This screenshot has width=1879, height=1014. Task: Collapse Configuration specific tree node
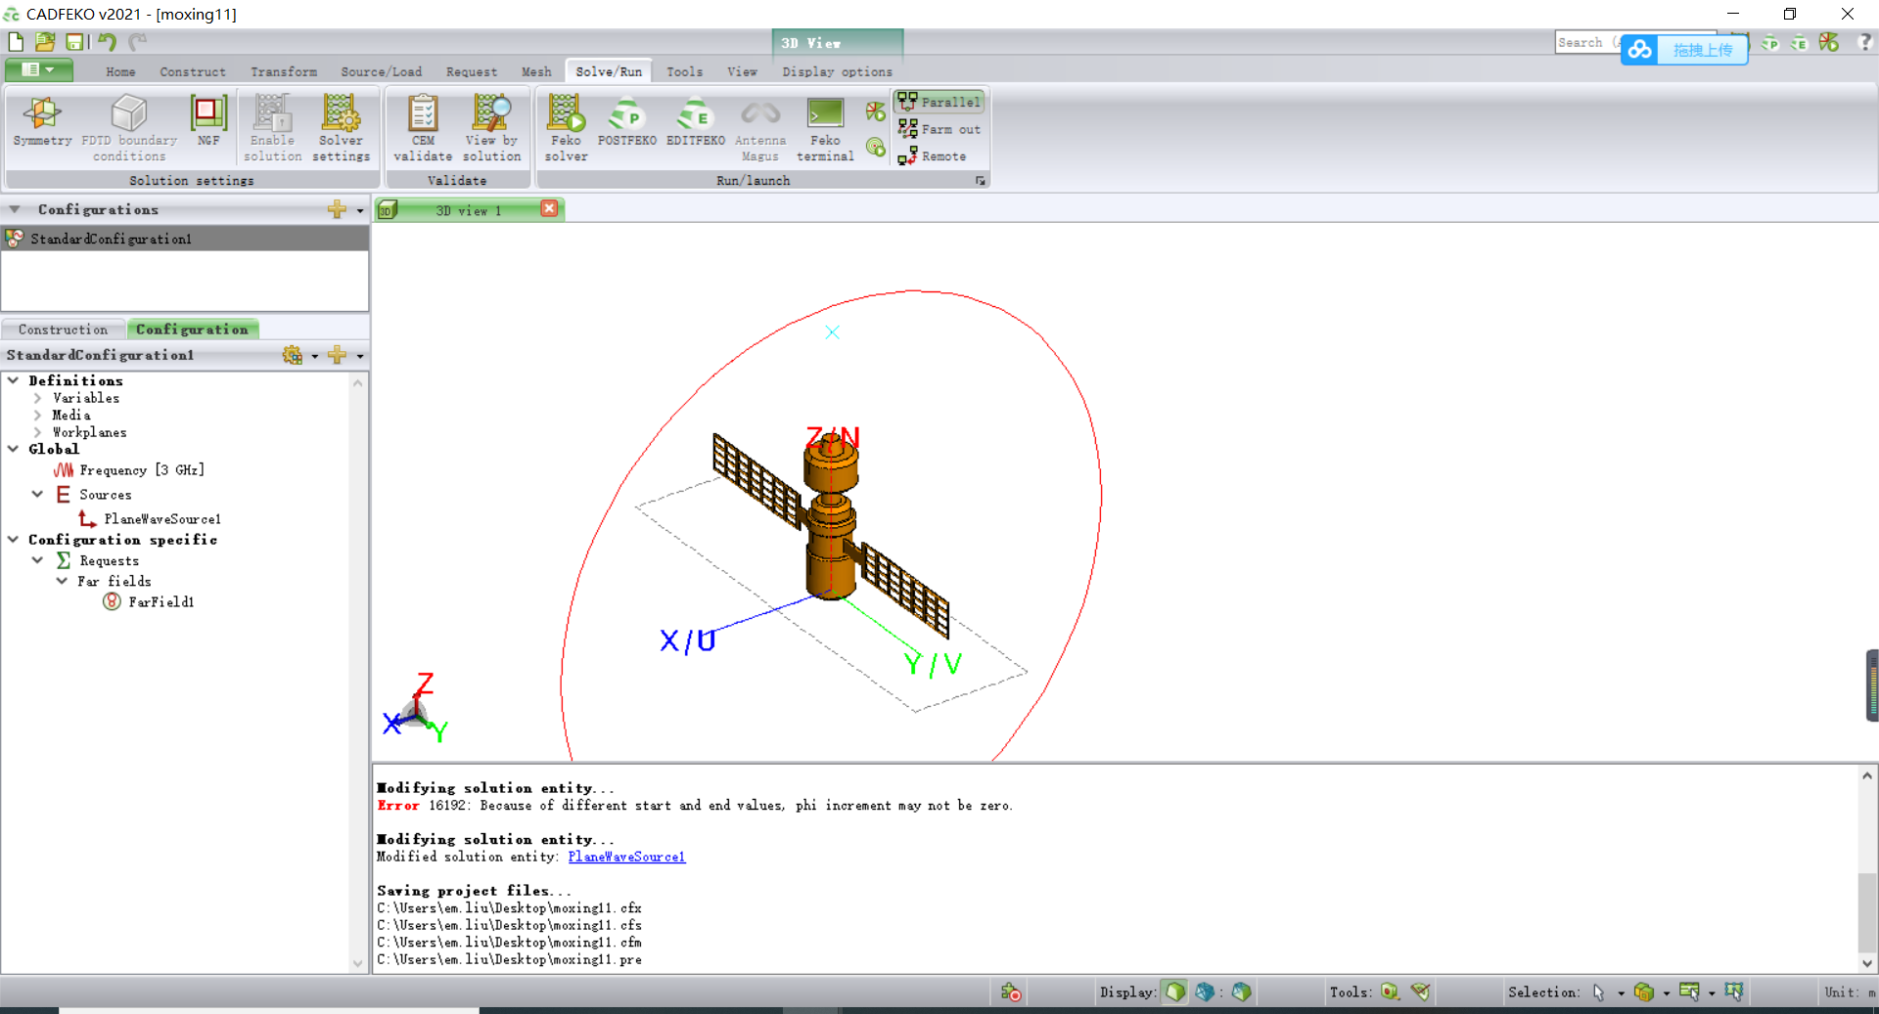pos(14,540)
